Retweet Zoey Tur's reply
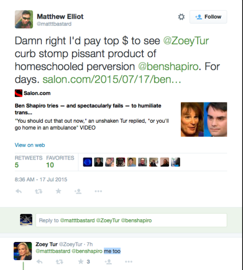This screenshot has width=243, height=270. tap(60, 262)
